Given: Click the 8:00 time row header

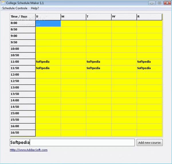Looking at the screenshot, I should (x=23, y=23).
